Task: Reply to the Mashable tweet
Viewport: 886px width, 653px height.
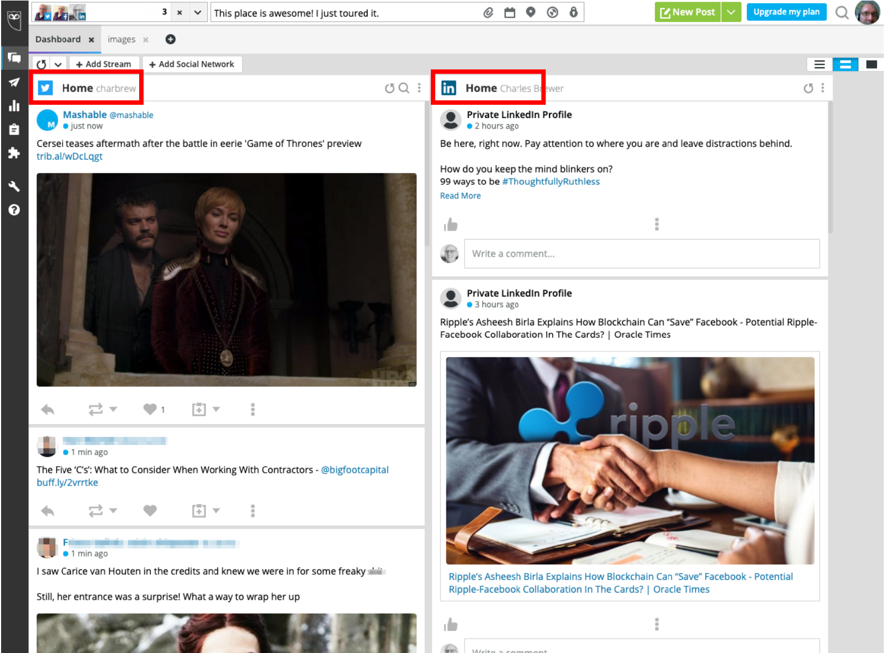Action: pyautogui.click(x=48, y=410)
